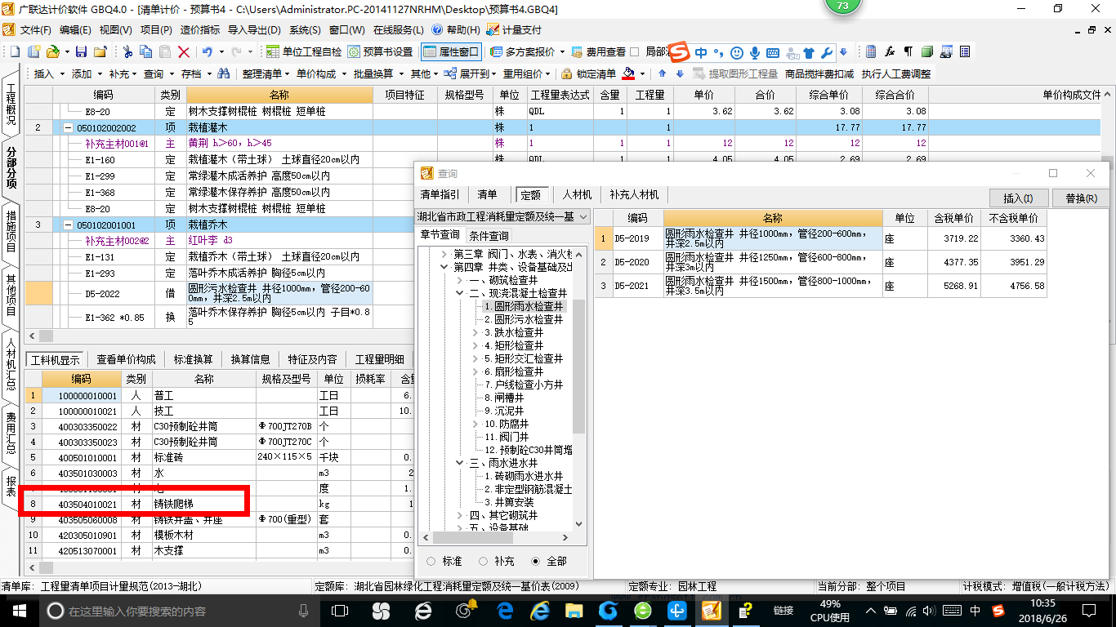Open the 导入导出(D) menu
The height and width of the screenshot is (627, 1116).
click(254, 29)
